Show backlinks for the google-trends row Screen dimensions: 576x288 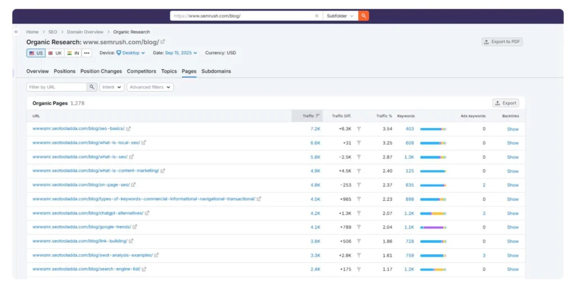[x=513, y=227]
